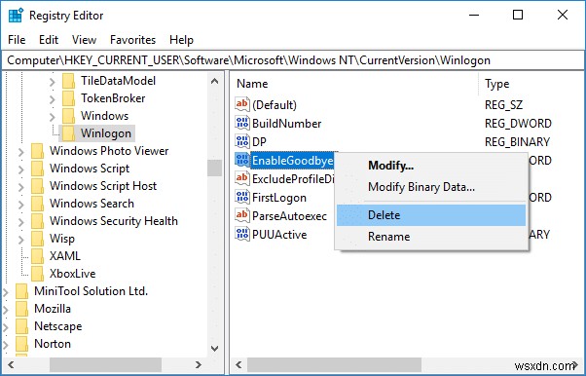586x376 pixels.
Task: Open the File menu
Action: 17,40
